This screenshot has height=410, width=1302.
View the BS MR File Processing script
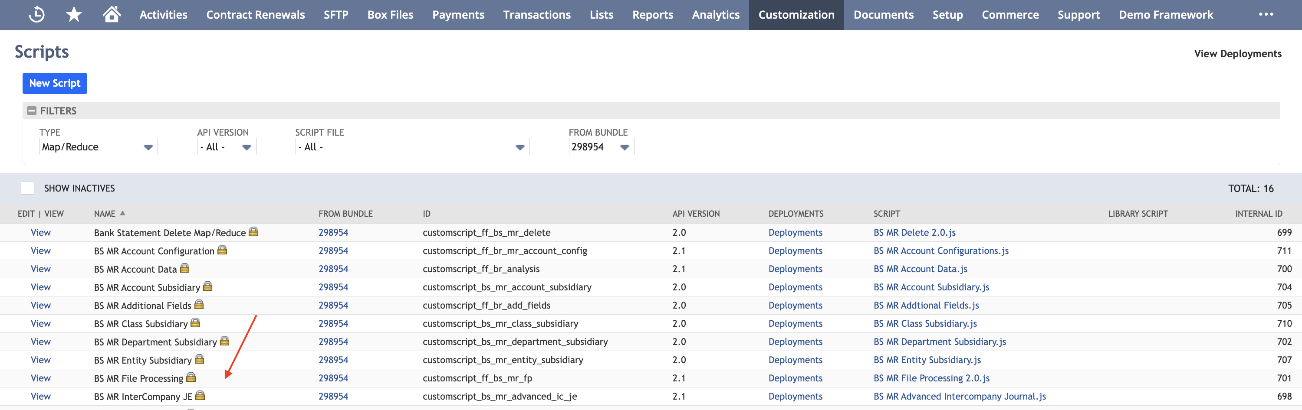coord(40,377)
